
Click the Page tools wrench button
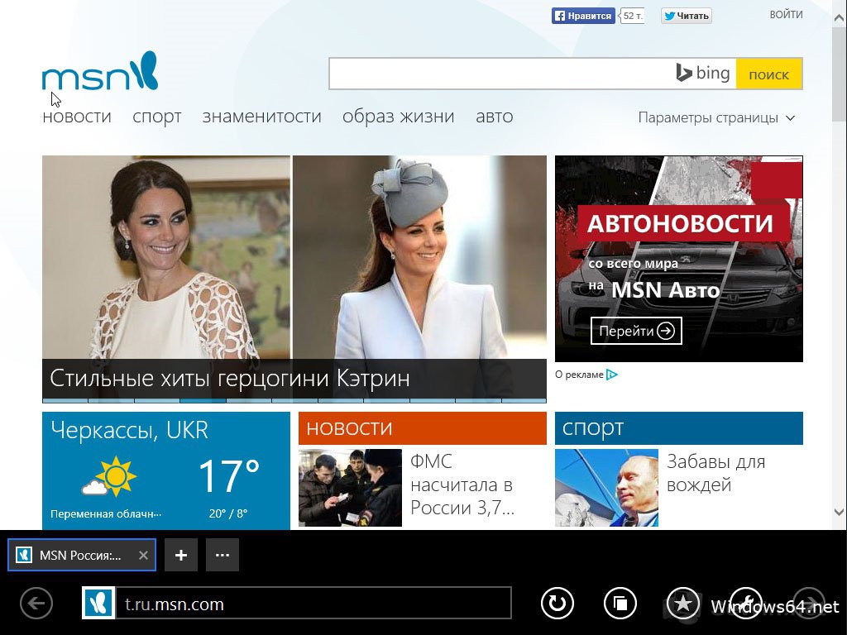(x=746, y=603)
